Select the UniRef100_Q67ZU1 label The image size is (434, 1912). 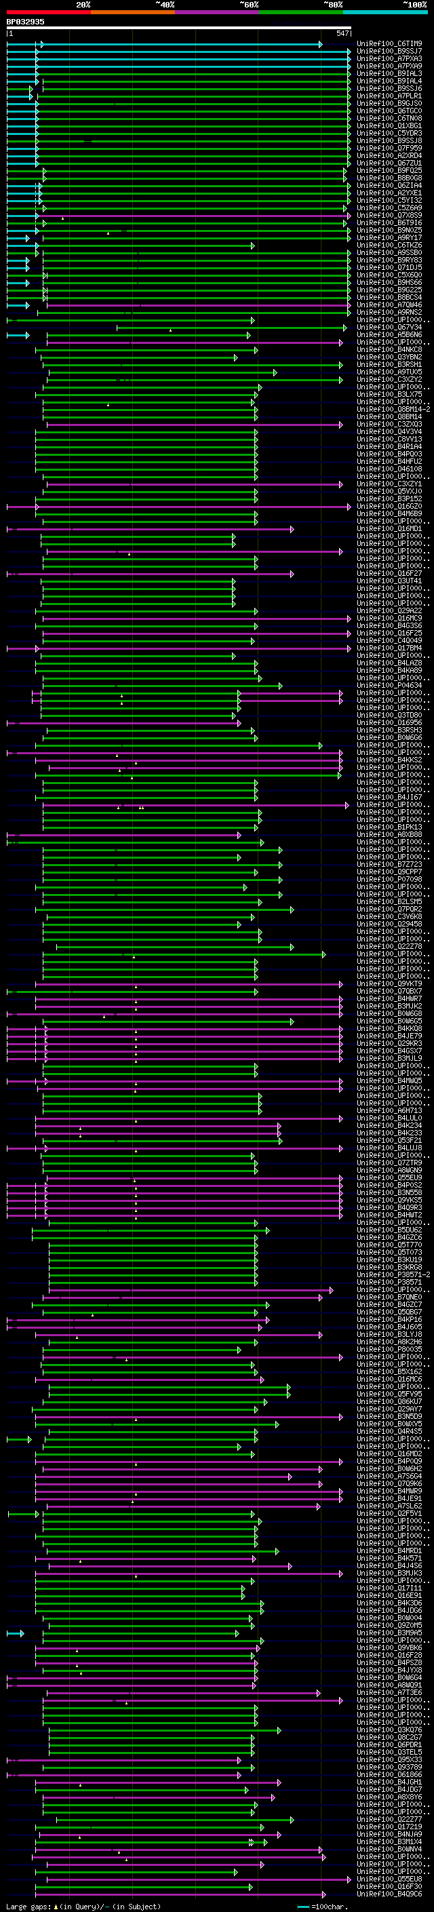coord(389,163)
